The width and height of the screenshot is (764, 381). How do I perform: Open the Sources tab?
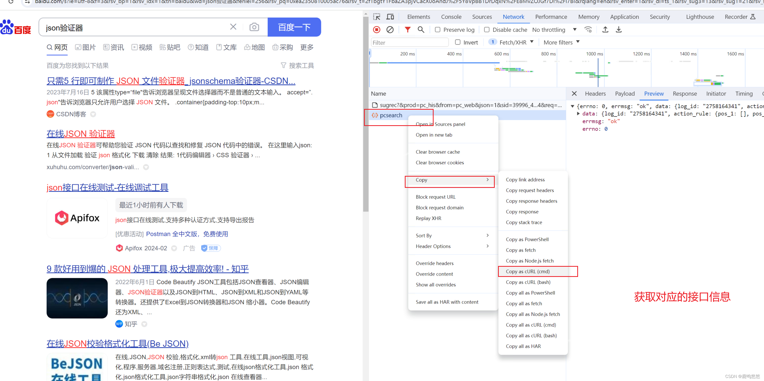(482, 17)
